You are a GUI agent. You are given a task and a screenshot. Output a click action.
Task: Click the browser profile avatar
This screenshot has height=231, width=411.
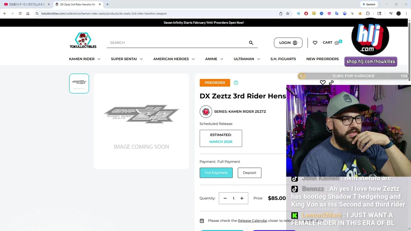coord(398,13)
